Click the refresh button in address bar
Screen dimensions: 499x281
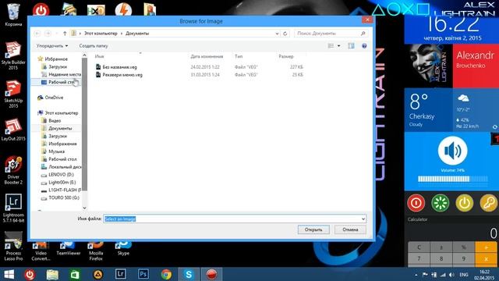point(285,33)
